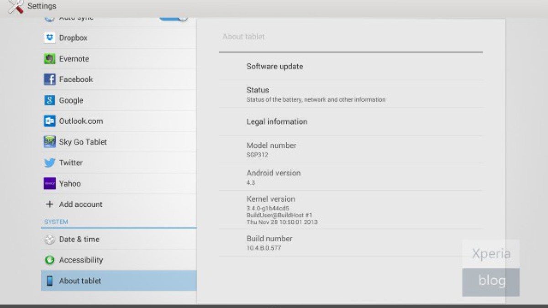Click the Outlook.com envelope icon
The image size is (548, 308).
click(49, 121)
